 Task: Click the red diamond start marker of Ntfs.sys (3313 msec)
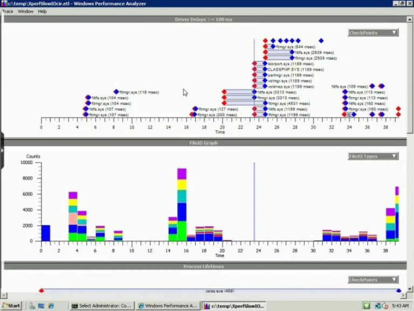[224, 92]
